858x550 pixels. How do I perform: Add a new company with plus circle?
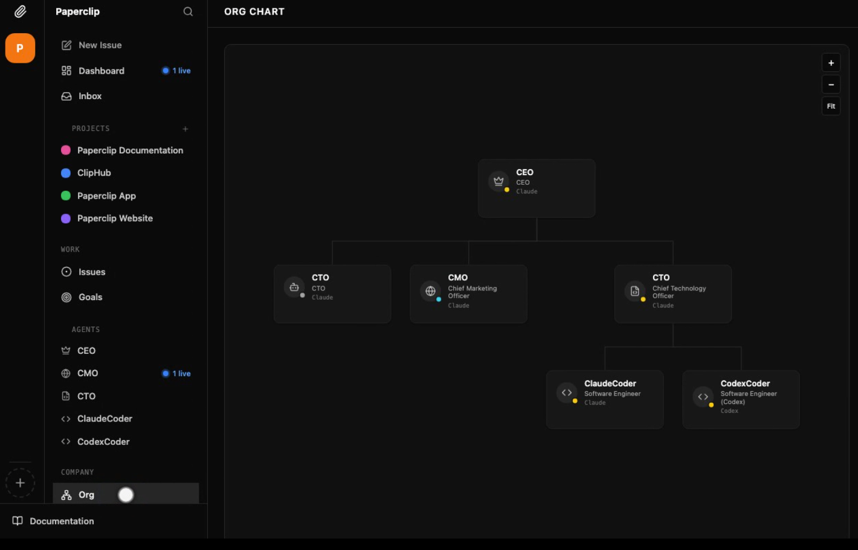pos(20,483)
